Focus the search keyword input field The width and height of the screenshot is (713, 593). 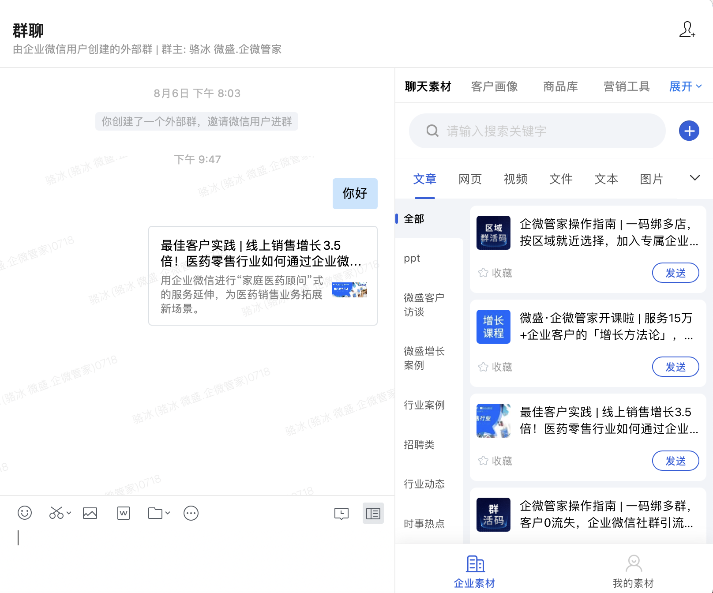tap(537, 131)
